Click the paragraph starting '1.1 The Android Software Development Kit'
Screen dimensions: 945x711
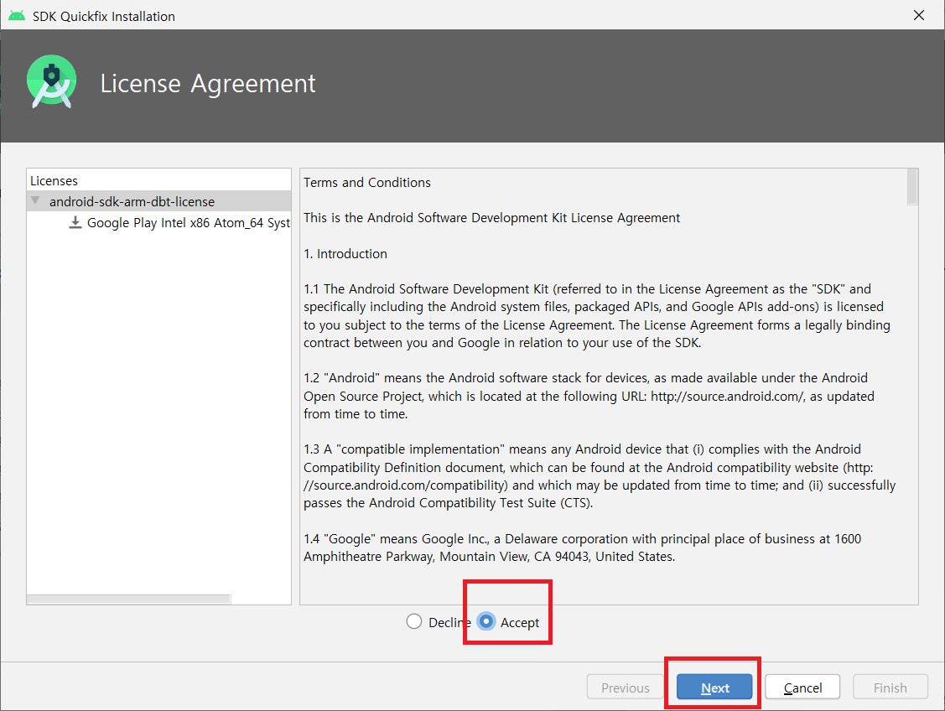(x=597, y=316)
